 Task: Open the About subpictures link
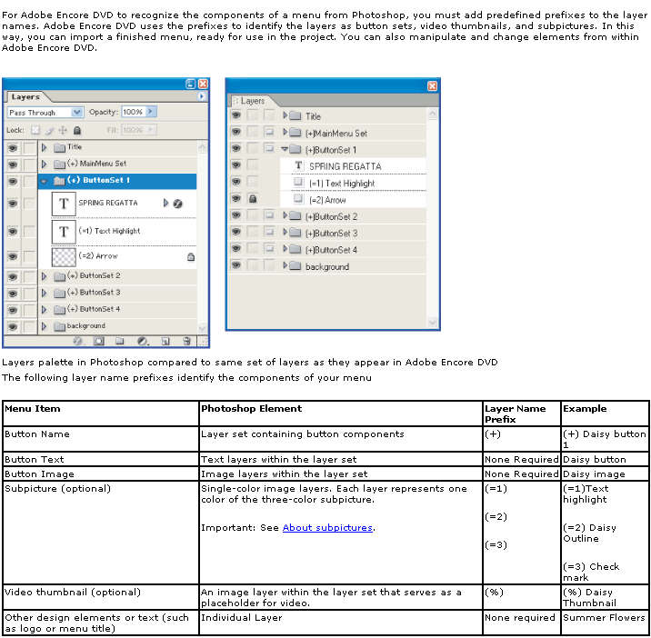click(327, 528)
